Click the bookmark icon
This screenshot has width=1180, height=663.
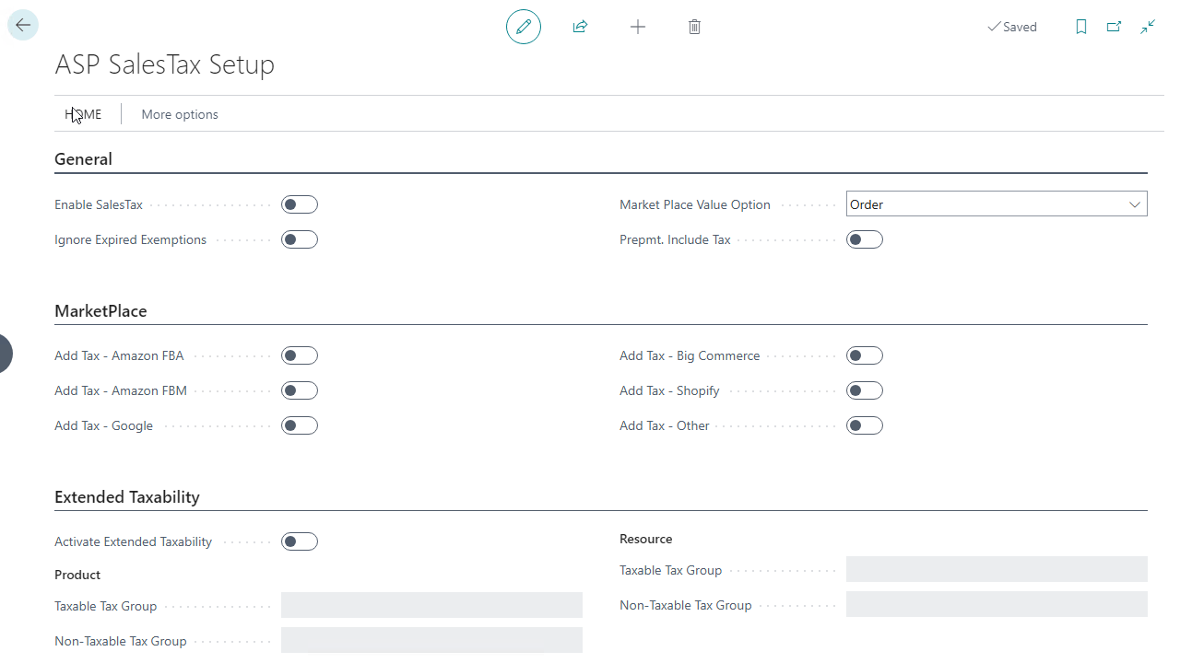pos(1081,27)
